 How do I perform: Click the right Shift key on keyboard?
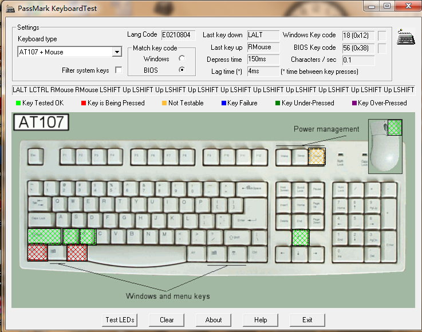point(238,238)
